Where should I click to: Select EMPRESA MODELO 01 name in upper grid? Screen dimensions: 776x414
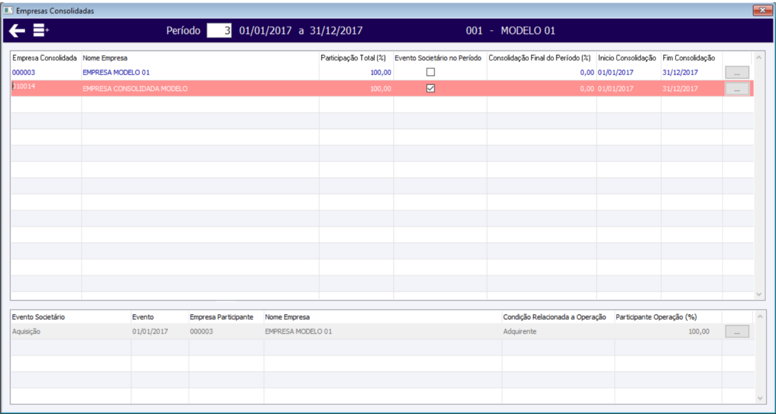tap(117, 72)
